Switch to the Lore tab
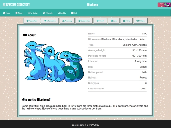The image size is (171, 128). coord(114,21)
